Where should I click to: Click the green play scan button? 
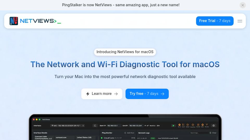tap(173, 125)
